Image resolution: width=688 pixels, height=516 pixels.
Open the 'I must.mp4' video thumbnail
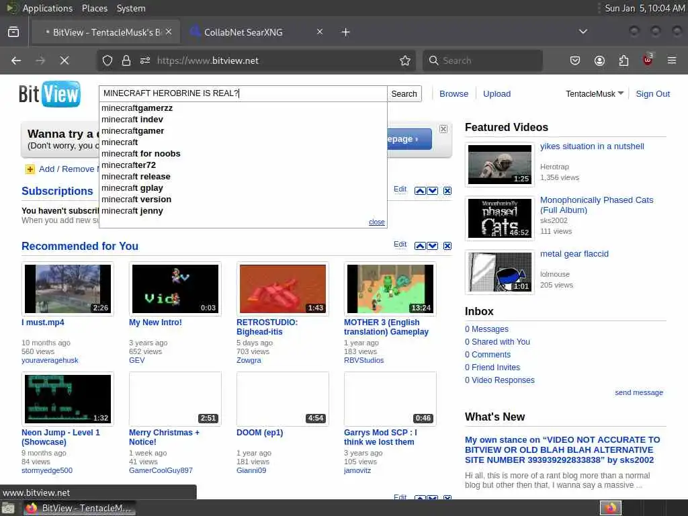point(68,289)
